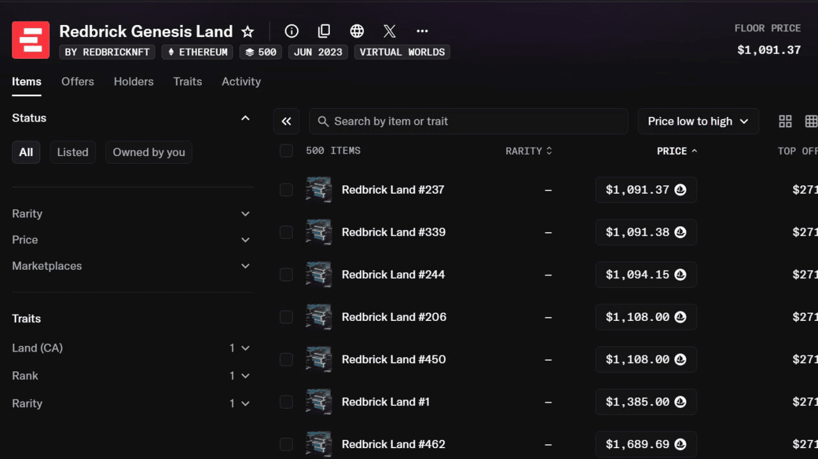
Task: Open the three-dots more options menu
Action: point(422,31)
